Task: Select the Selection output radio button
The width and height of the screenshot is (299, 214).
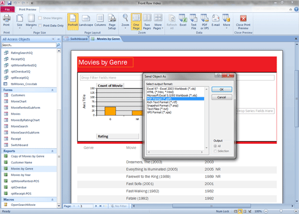Action: [215, 151]
